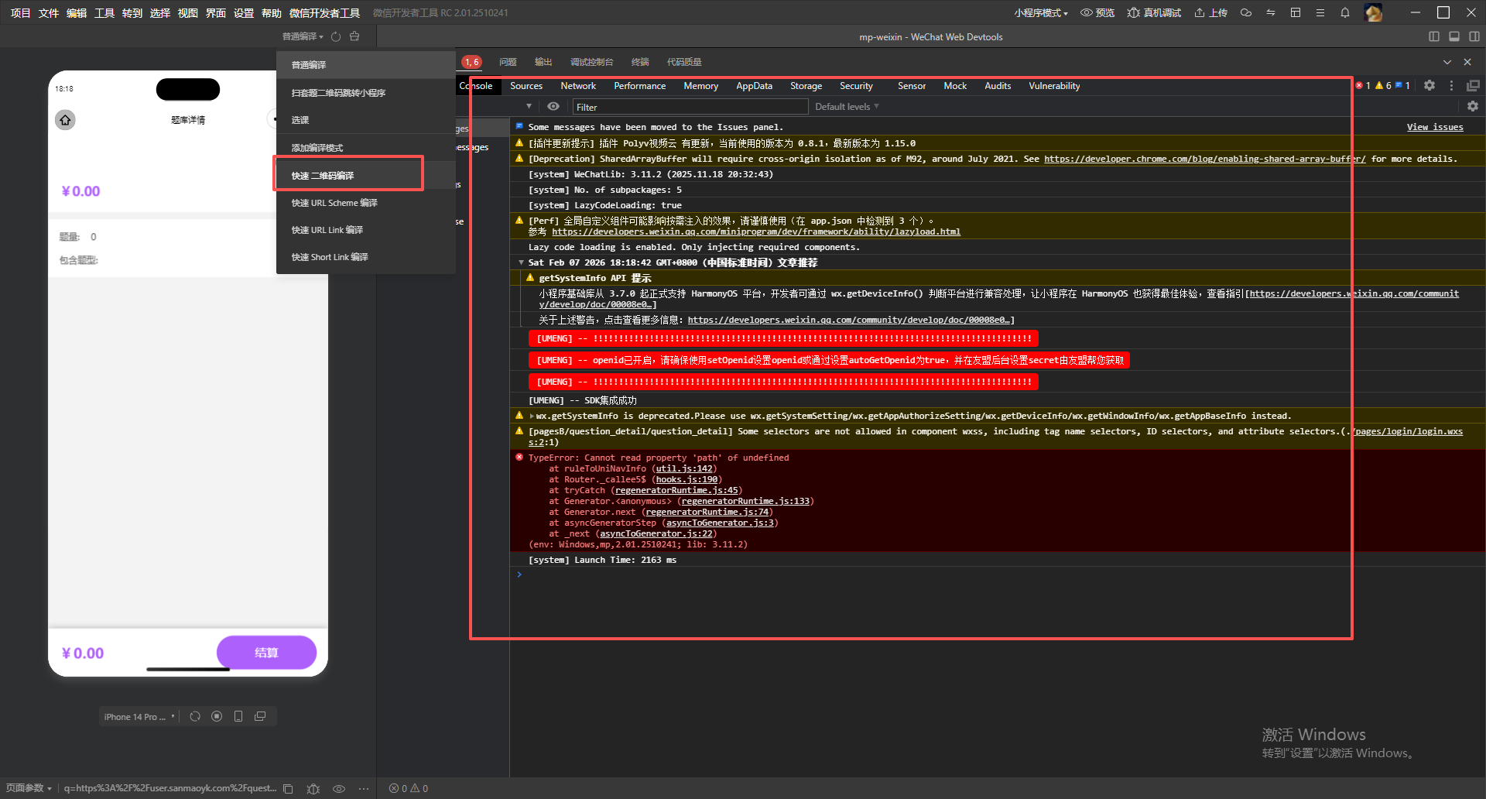This screenshot has height=799, width=1486.
Task: Open the 微信开发者工具 menu
Action: 324,12
